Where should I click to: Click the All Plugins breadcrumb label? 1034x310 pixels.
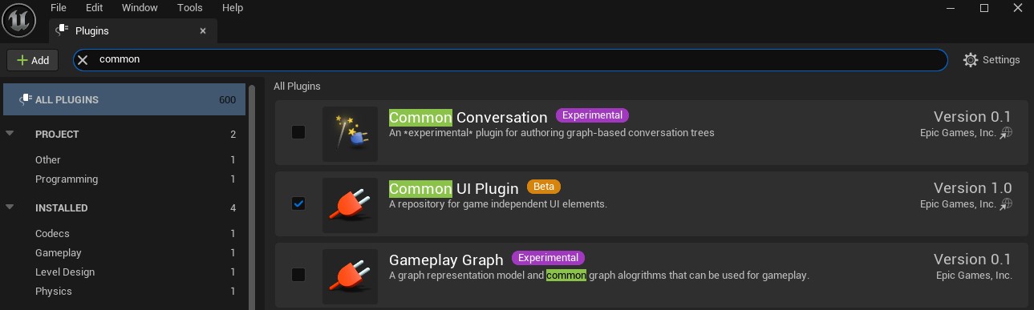297,86
